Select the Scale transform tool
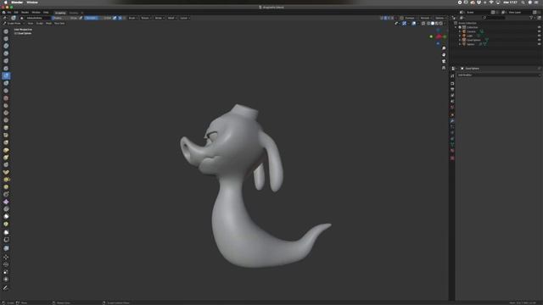 (x=6, y=272)
